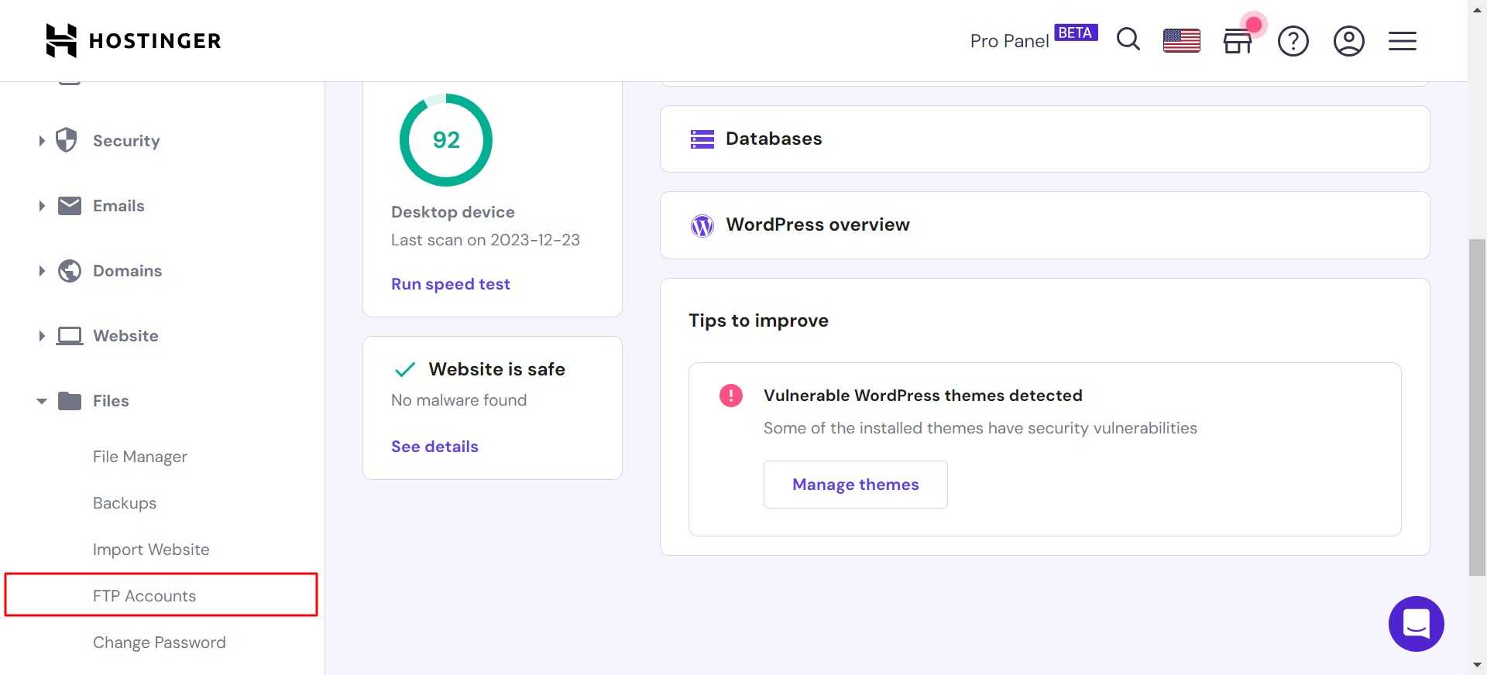Viewport: 1487px width, 675px height.
Task: Click 'Some of the installed themes' description
Action: point(980,428)
